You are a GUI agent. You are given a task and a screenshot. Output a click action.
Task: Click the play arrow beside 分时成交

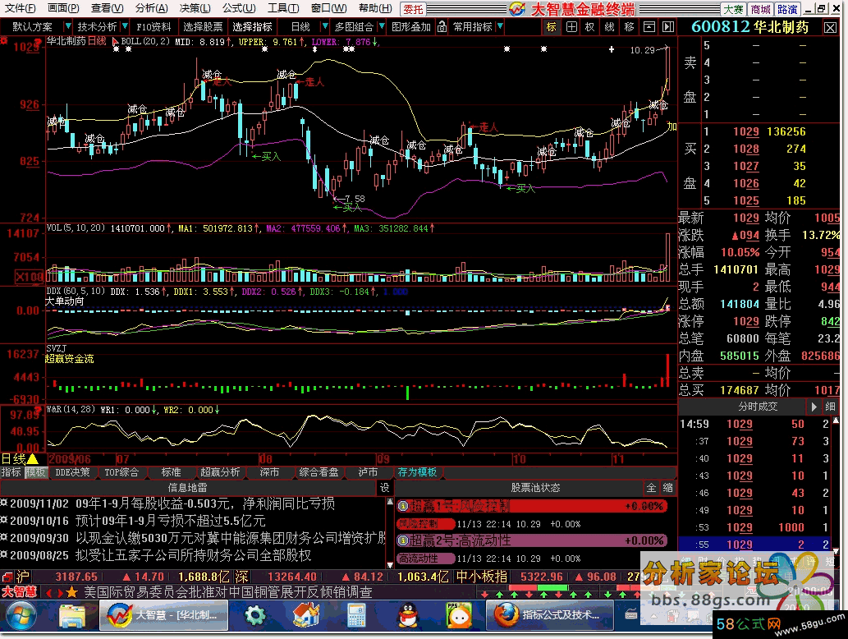[x=814, y=407]
